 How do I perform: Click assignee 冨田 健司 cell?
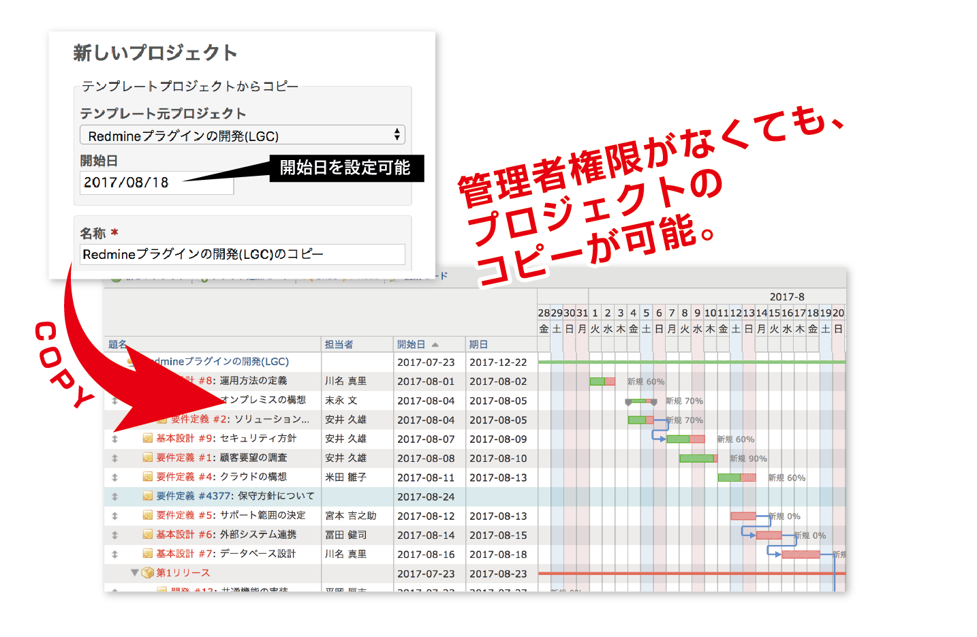tap(346, 535)
